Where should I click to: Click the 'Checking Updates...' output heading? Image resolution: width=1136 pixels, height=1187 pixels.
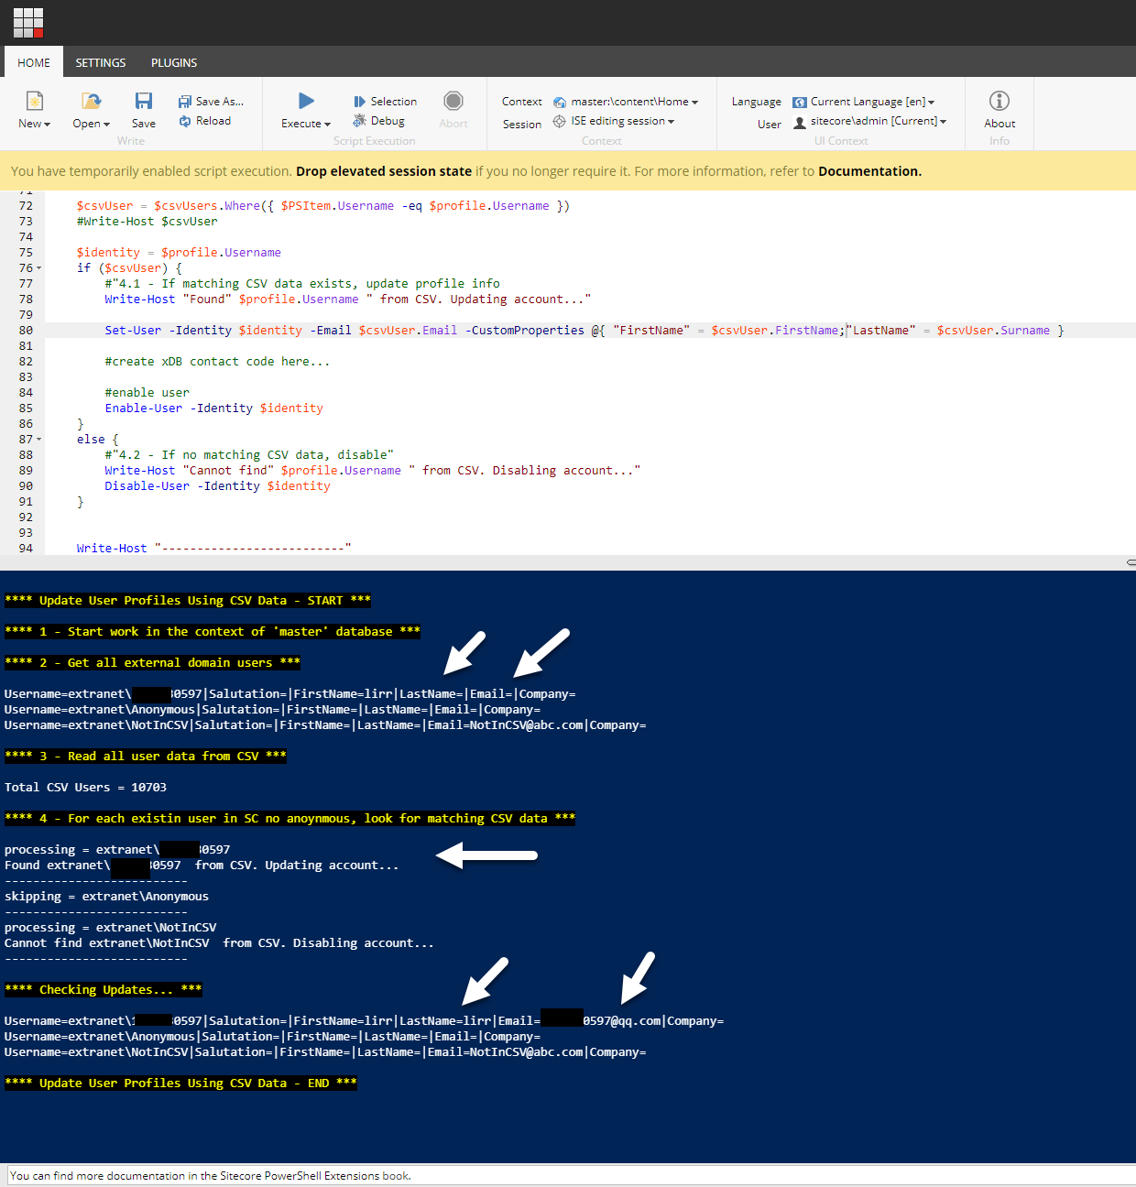pos(103,990)
